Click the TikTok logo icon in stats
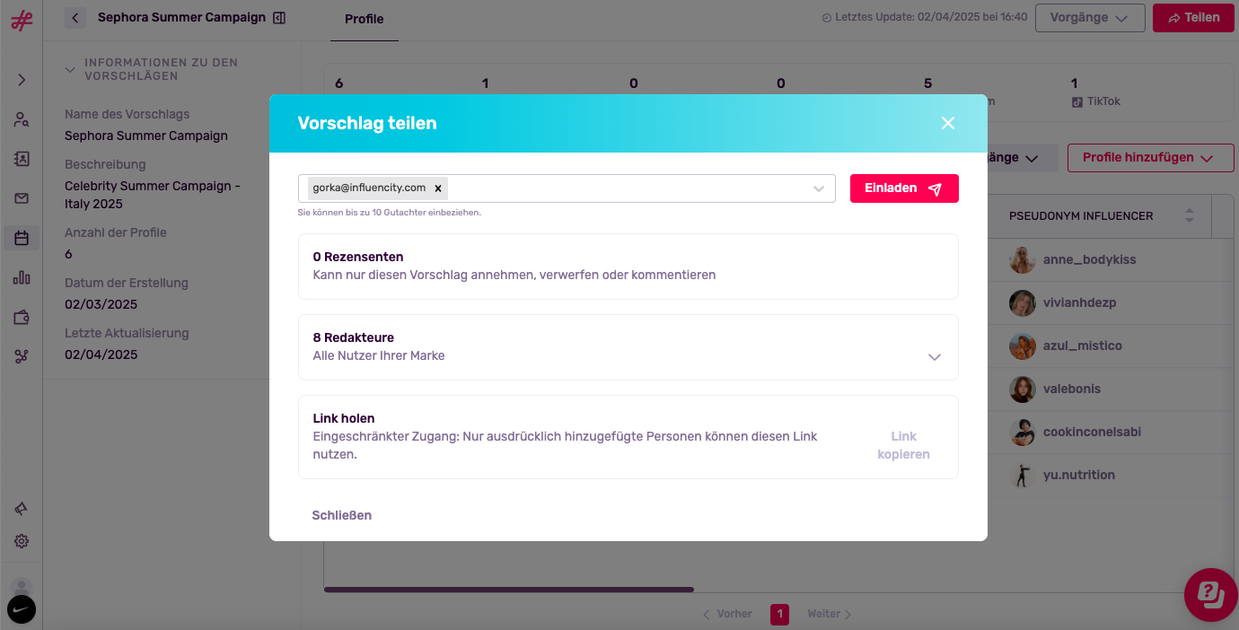Viewport: 1239px width, 630px height. [1077, 101]
